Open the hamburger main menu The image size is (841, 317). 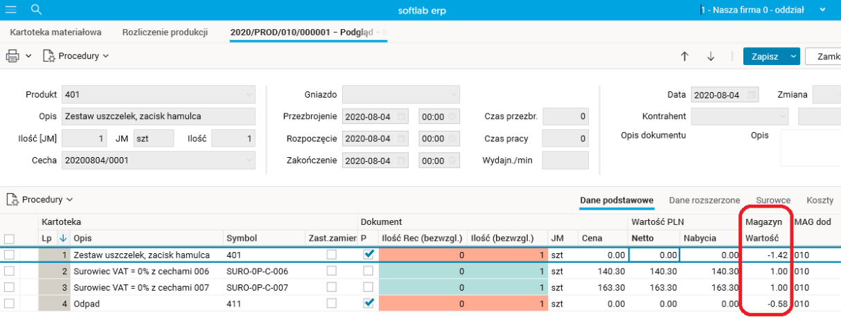11,10
